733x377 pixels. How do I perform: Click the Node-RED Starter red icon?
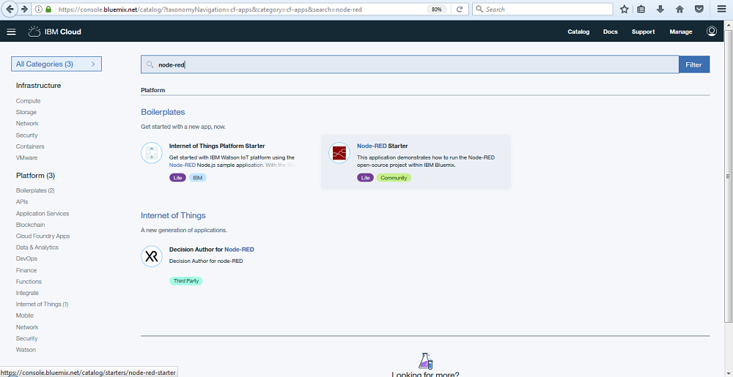click(339, 153)
